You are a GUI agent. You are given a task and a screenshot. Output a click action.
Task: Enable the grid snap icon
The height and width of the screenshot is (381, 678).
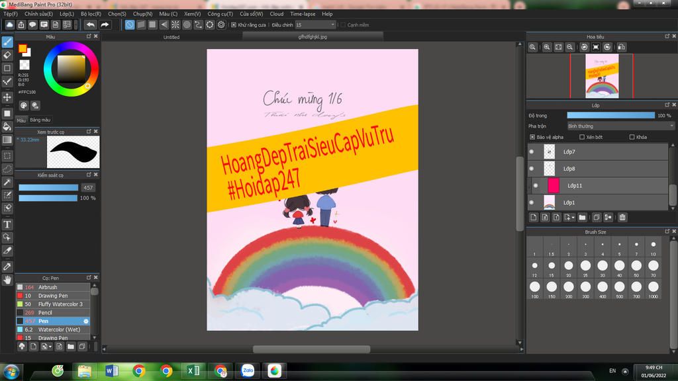click(x=152, y=24)
